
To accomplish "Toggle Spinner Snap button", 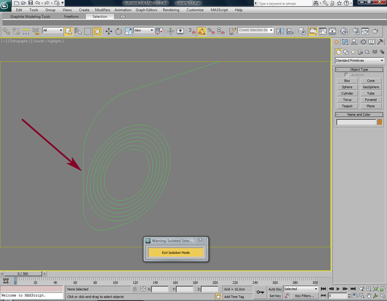I will pyautogui.click(x=221, y=31).
